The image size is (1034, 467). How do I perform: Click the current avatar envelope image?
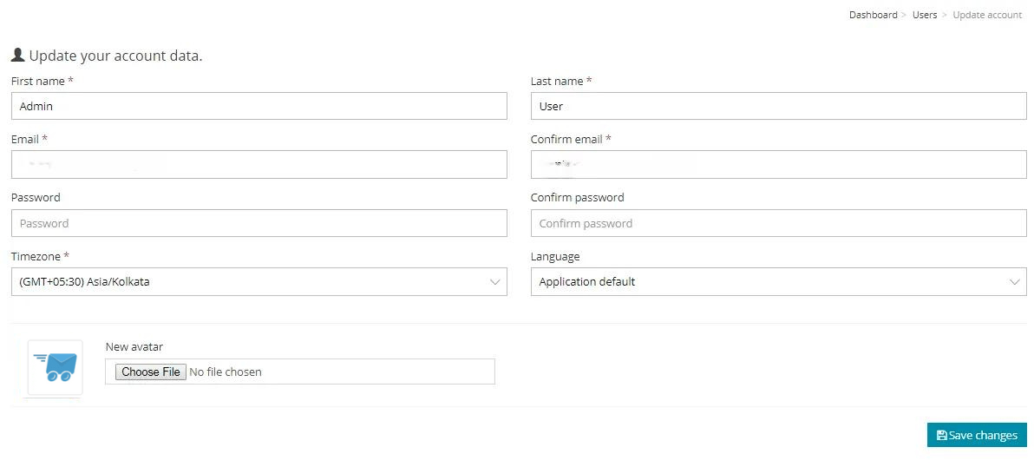pos(55,367)
